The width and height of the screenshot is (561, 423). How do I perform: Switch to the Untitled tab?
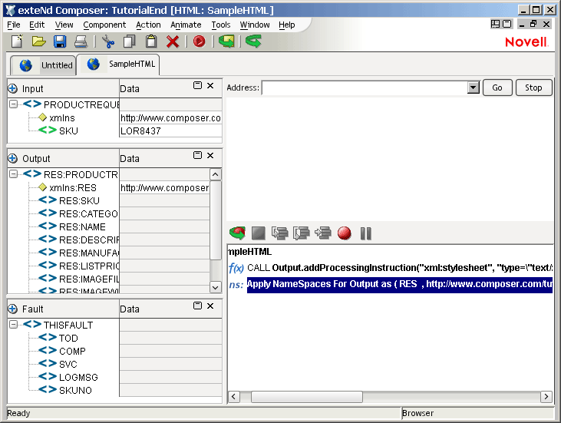point(44,65)
